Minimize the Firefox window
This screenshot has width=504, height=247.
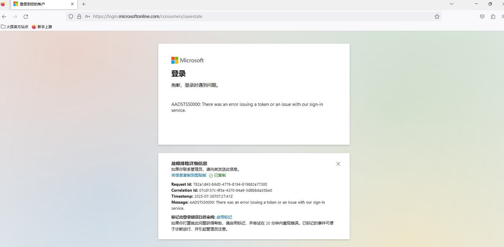click(x=476, y=4)
